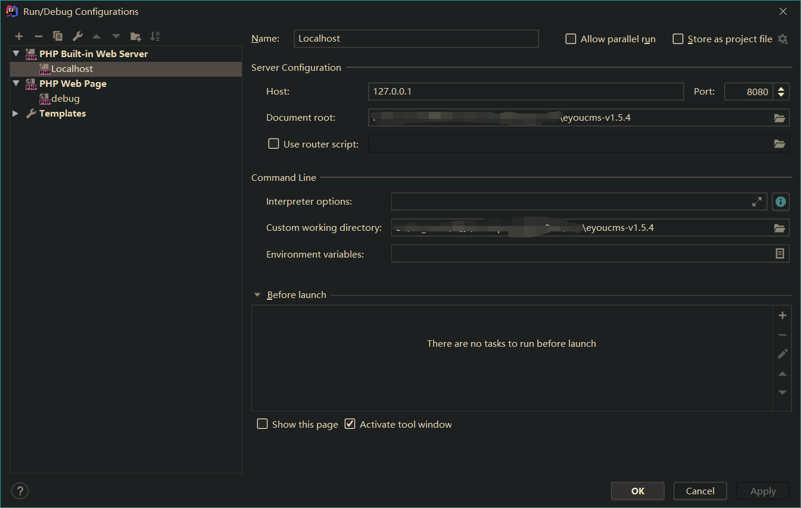Create new folder for configurations

pos(136,37)
